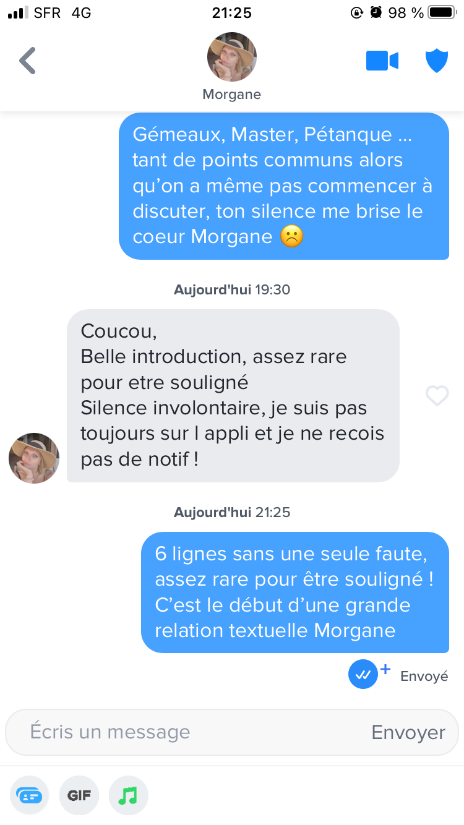Open the blue shield safety menu
This screenshot has height=825, width=464.
[437, 61]
